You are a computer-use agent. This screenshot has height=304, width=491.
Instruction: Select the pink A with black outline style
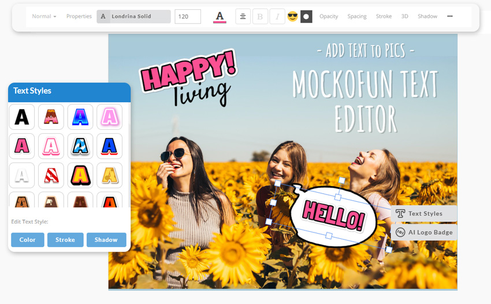pos(21,146)
